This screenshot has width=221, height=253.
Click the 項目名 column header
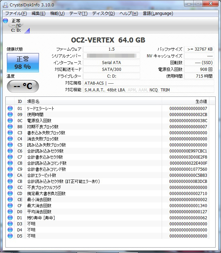(94, 101)
